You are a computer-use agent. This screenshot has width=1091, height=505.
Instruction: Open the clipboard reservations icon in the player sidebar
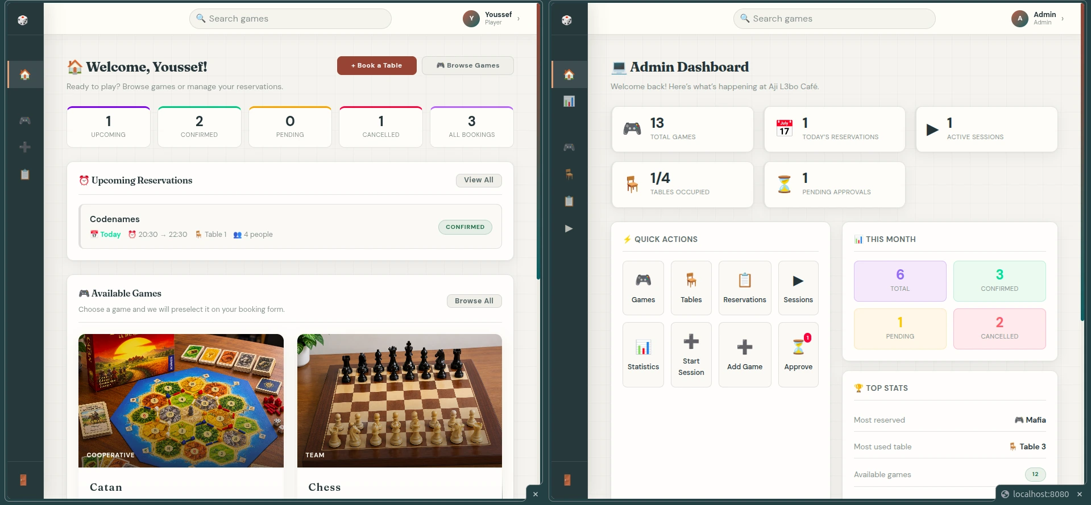point(25,174)
